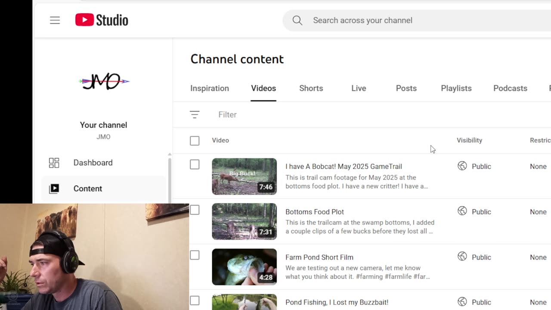Image resolution: width=551 pixels, height=310 pixels.
Task: Open Dashboard in the sidebar
Action: (103, 163)
